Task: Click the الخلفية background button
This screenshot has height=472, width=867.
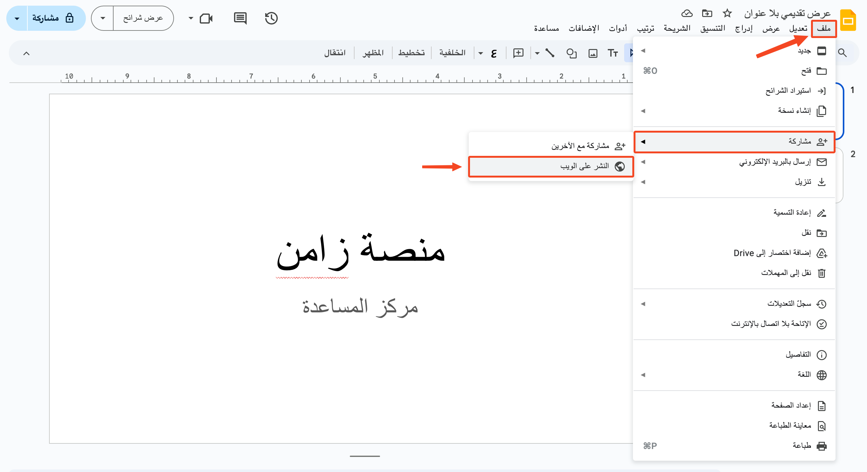Action: [452, 53]
